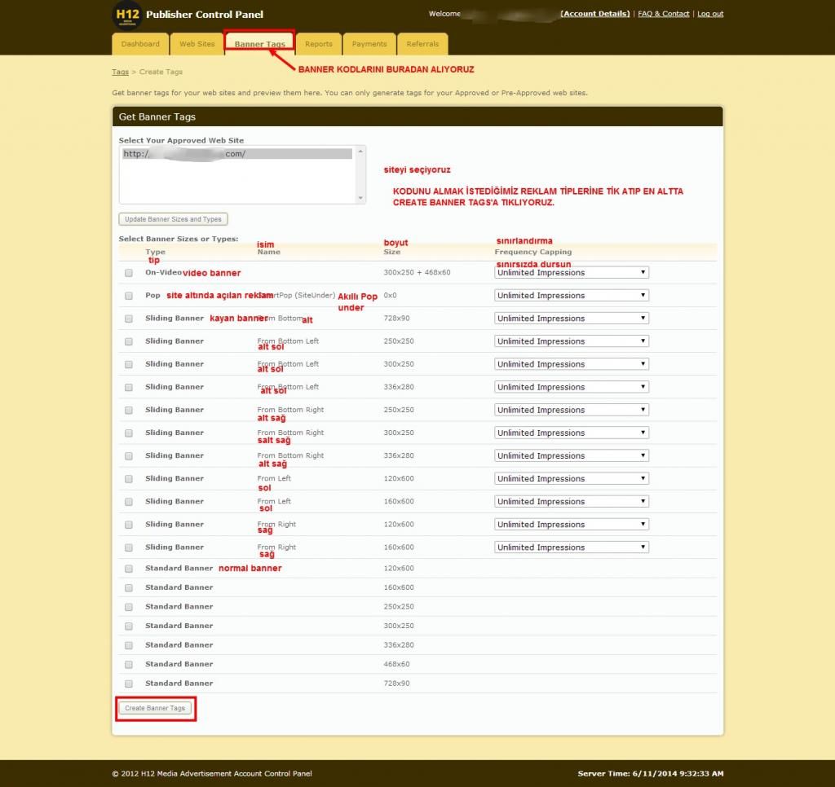The height and width of the screenshot is (787, 835).
Task: Go to the Payments tab
Action: pos(369,44)
